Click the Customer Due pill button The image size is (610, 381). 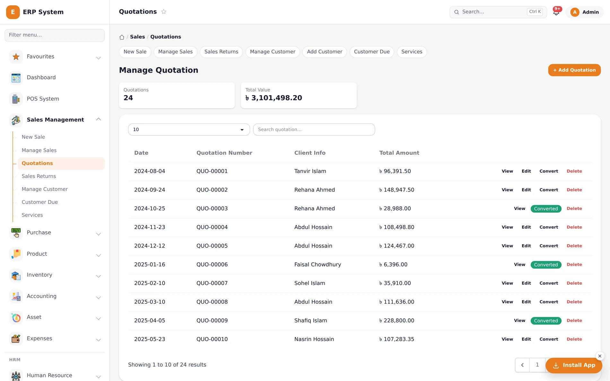coord(371,52)
